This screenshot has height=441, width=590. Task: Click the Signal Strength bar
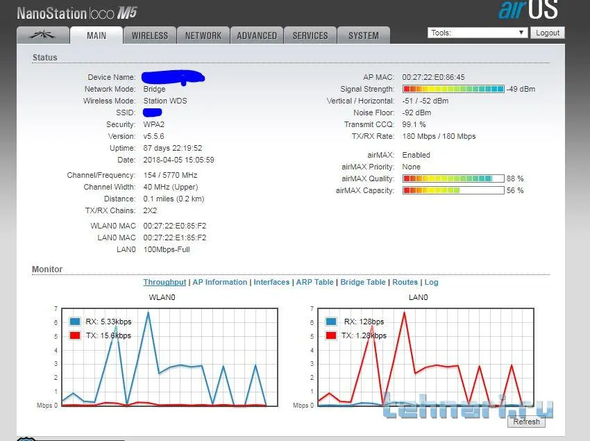(x=453, y=89)
